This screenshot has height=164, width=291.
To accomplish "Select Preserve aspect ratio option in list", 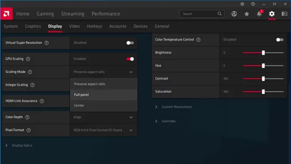I will 103,84.
